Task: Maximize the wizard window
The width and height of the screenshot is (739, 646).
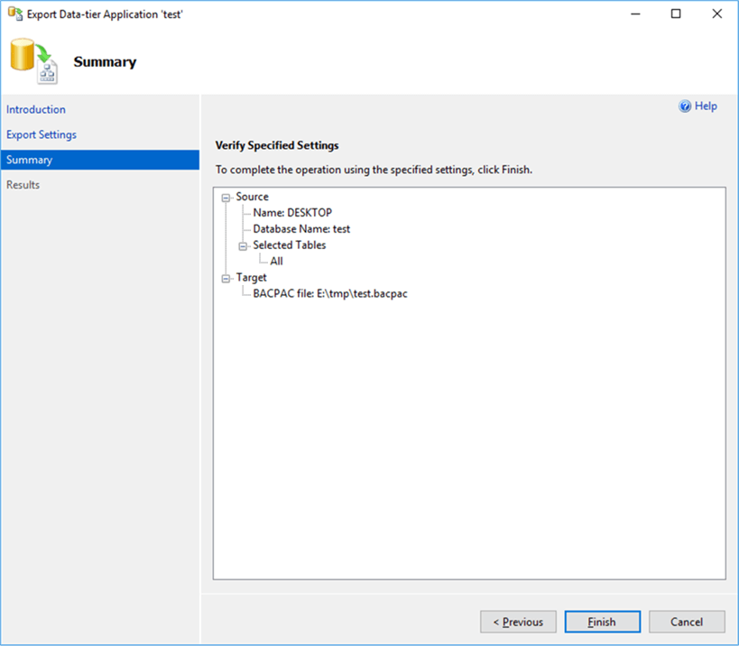Action: [676, 14]
